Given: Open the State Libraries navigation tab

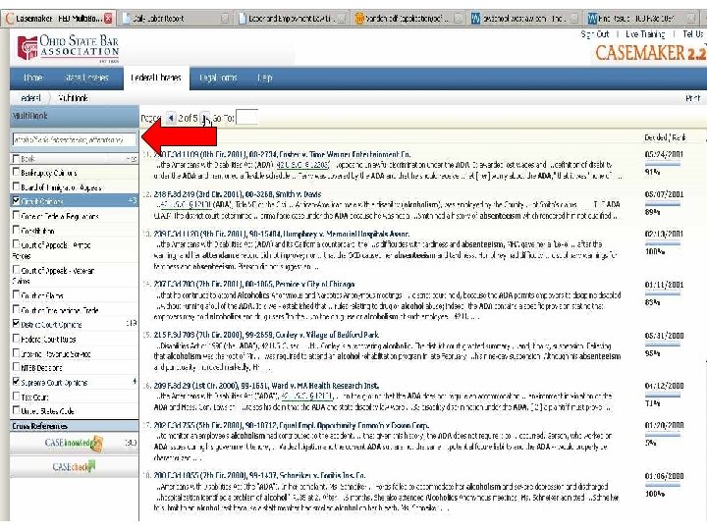Looking at the screenshot, I should [86, 78].
